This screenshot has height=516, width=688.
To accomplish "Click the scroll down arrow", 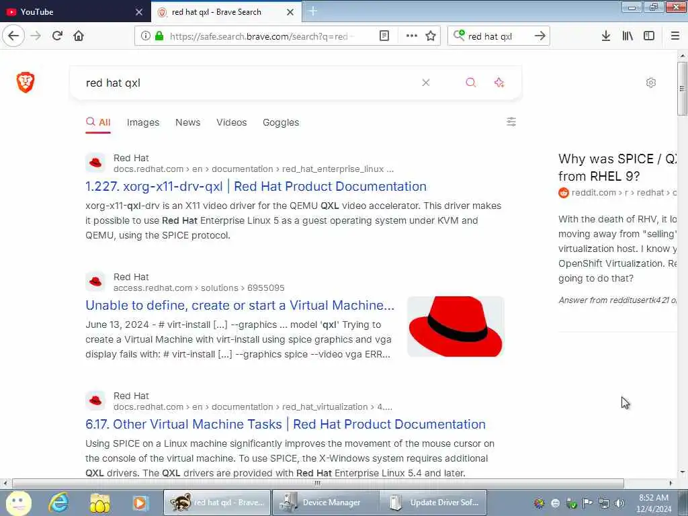I will (x=682, y=472).
